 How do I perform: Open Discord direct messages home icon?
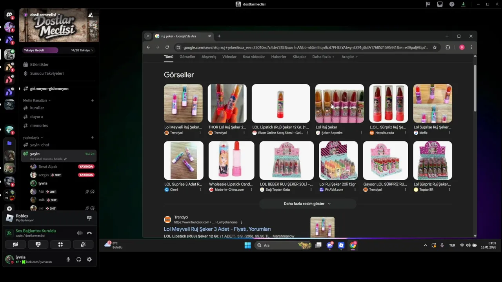pos(9,15)
